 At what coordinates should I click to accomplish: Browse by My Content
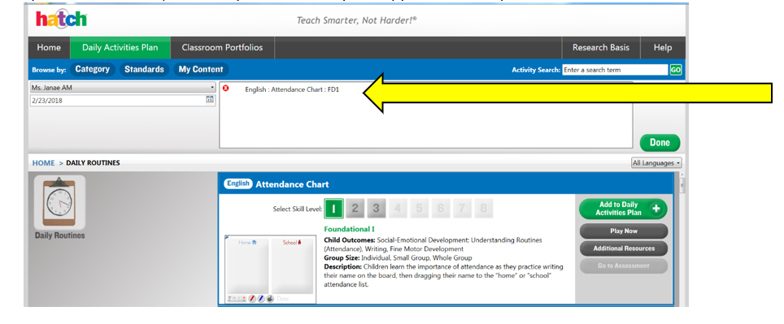[201, 69]
